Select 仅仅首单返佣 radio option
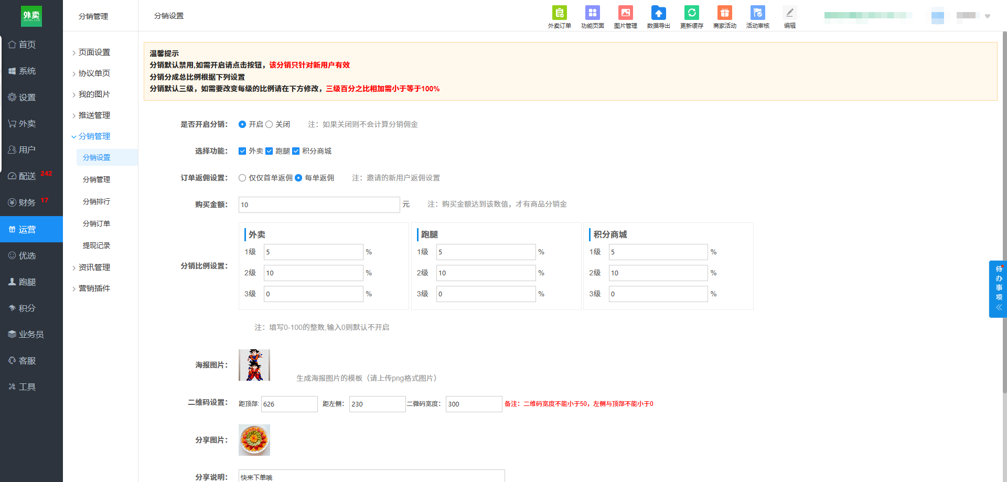This screenshot has width=1007, height=482. (x=242, y=178)
